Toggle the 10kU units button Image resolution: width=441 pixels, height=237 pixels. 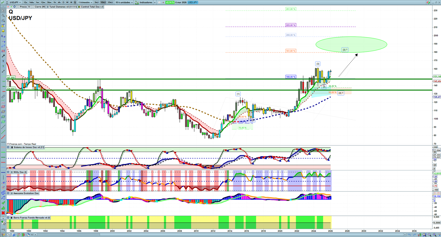[103, 2]
